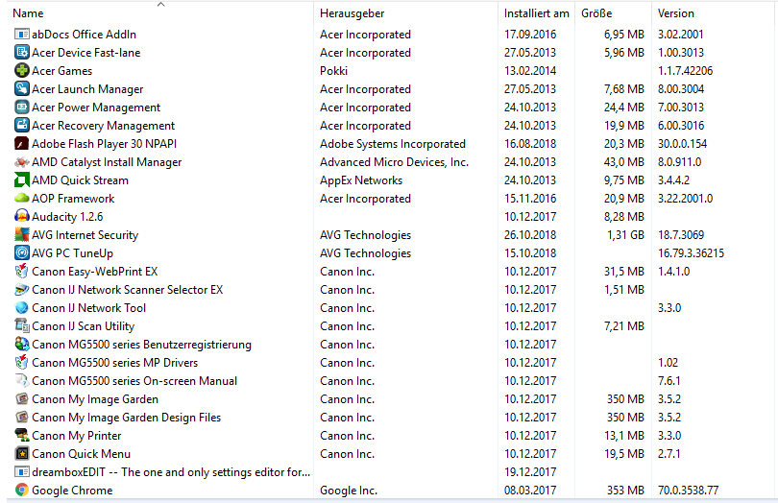Image resolution: width=778 pixels, height=503 pixels.
Task: Click size value 353 MB
Action: point(625,491)
